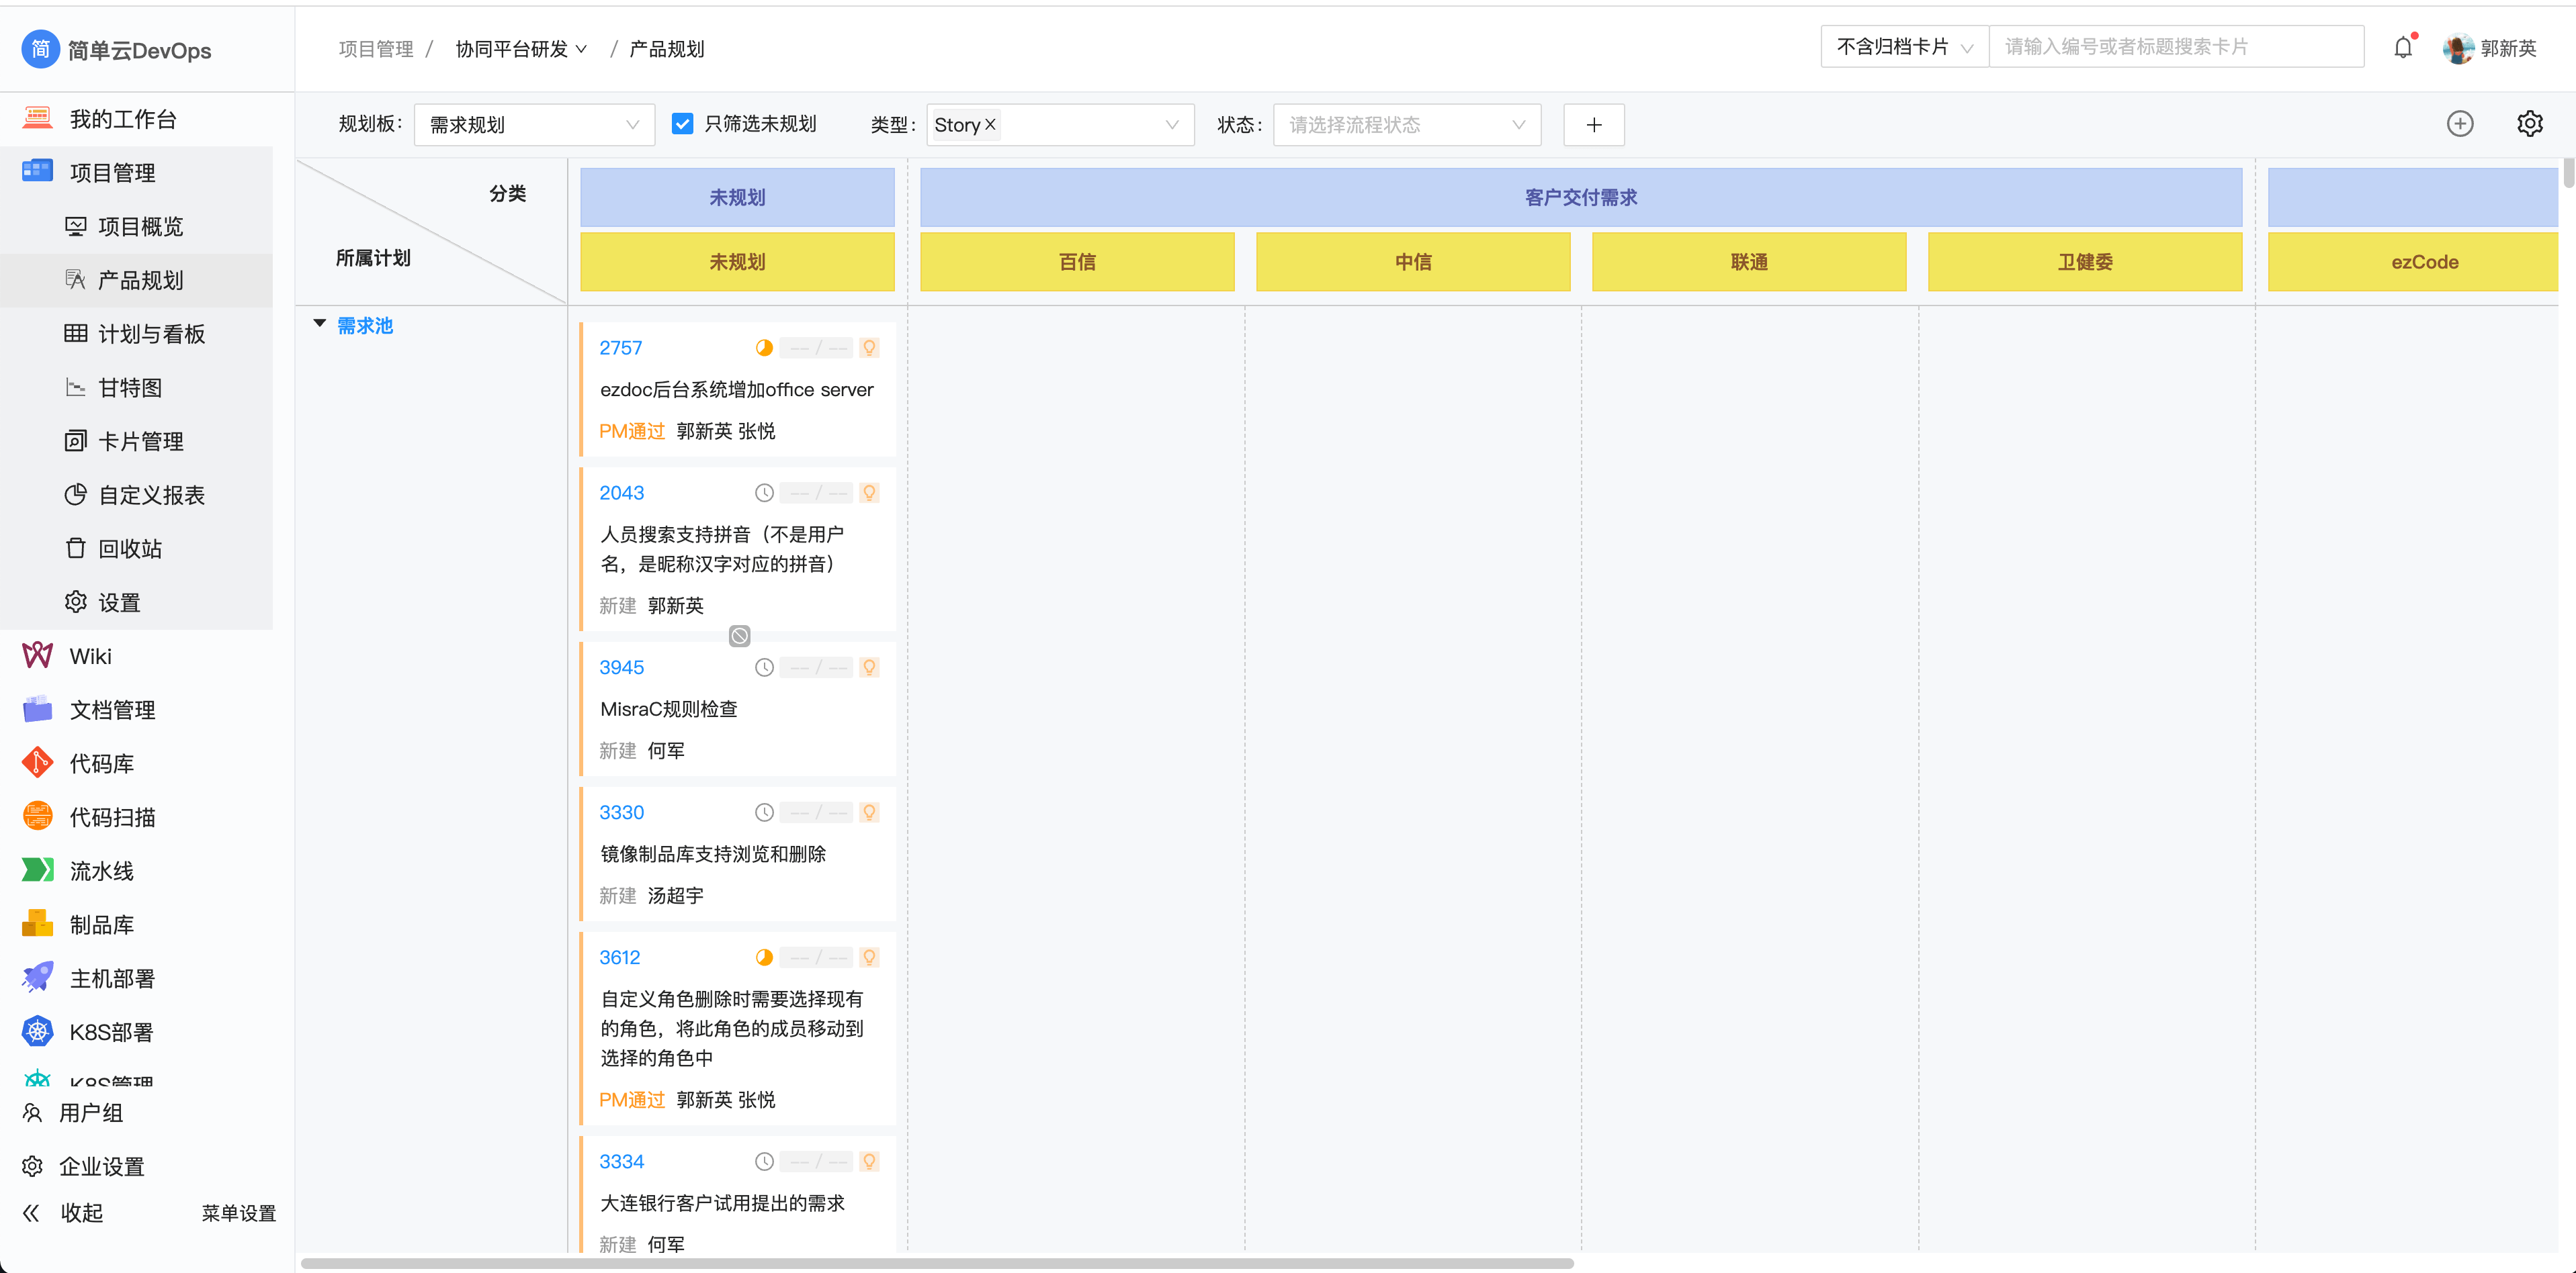Click the lightbulb icon on card 3334
The width and height of the screenshot is (2576, 1273).
(869, 1161)
